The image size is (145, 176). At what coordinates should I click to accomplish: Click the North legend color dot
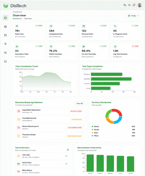pyautogui.click(x=92, y=127)
